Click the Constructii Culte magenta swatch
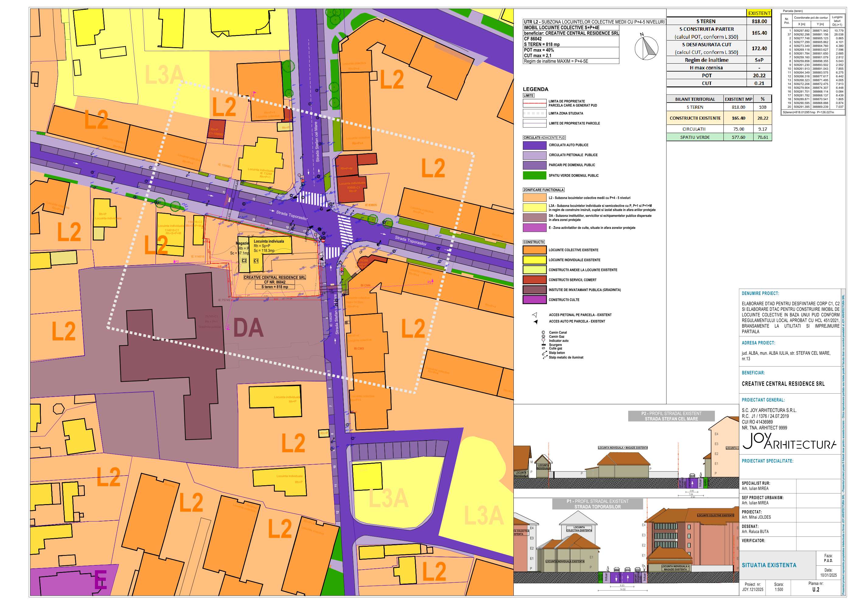854x604 pixels. coord(534,300)
